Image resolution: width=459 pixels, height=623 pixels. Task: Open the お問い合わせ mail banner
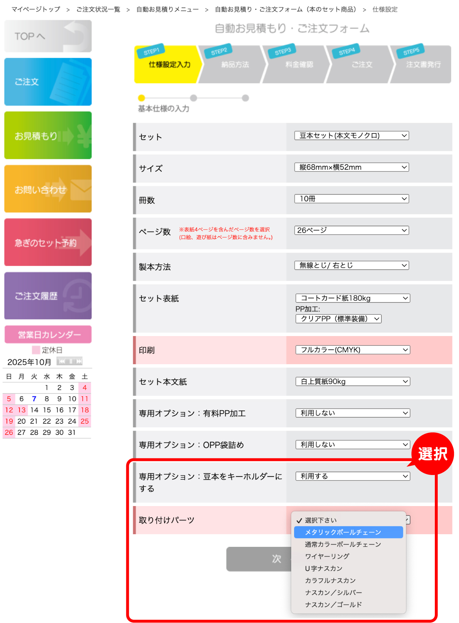(x=48, y=189)
